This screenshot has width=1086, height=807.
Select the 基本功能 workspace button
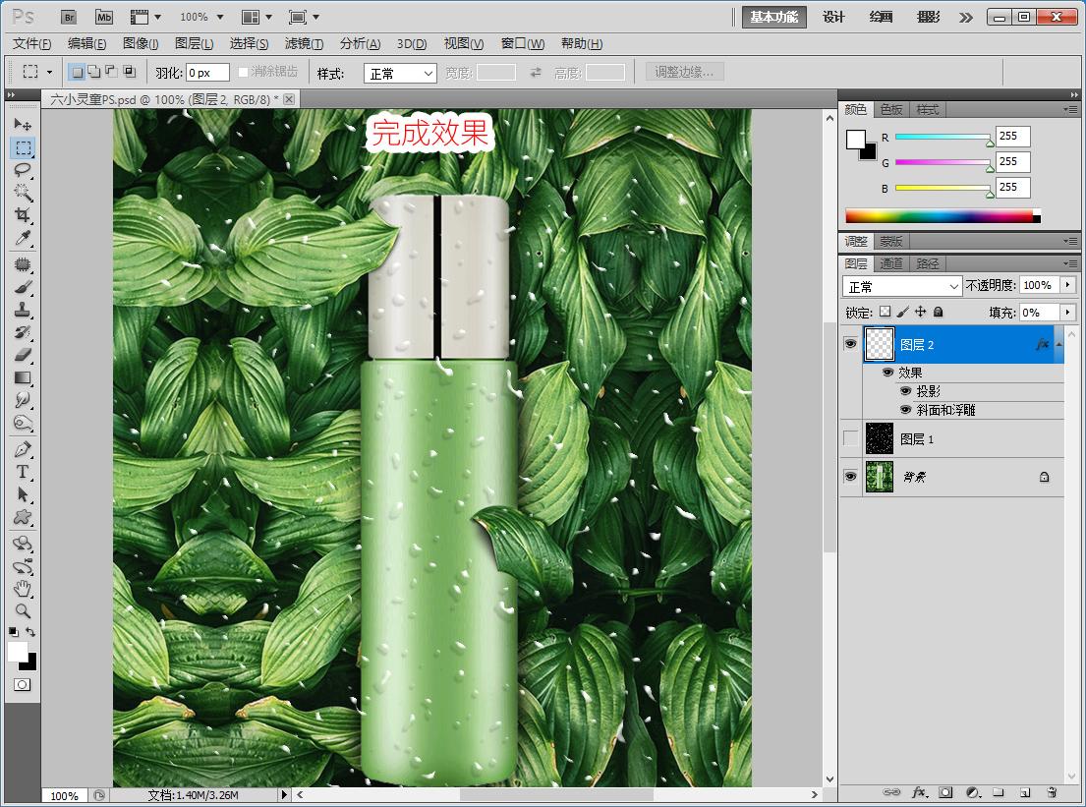(x=773, y=17)
